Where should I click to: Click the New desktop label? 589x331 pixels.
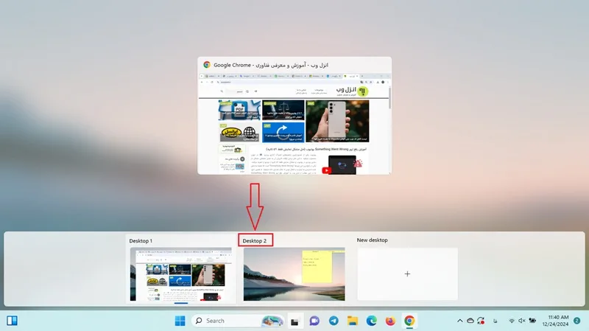[x=373, y=240]
